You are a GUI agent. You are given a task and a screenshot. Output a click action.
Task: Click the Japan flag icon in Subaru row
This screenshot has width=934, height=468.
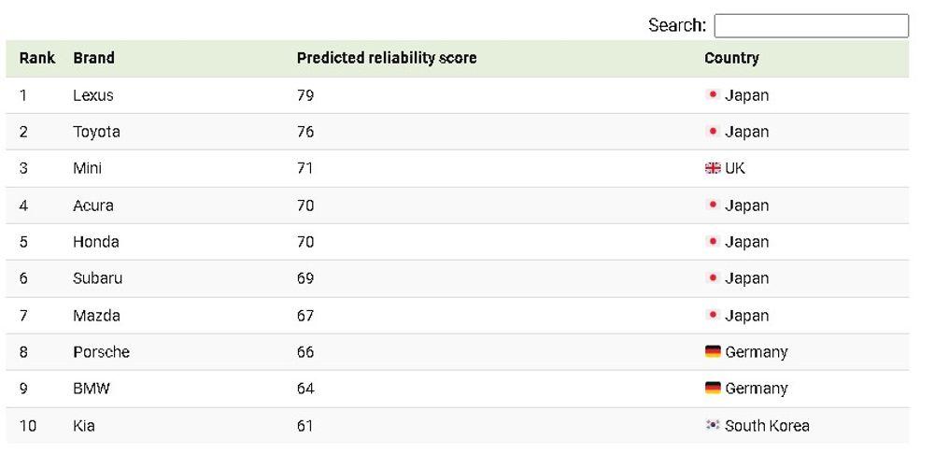point(713,278)
